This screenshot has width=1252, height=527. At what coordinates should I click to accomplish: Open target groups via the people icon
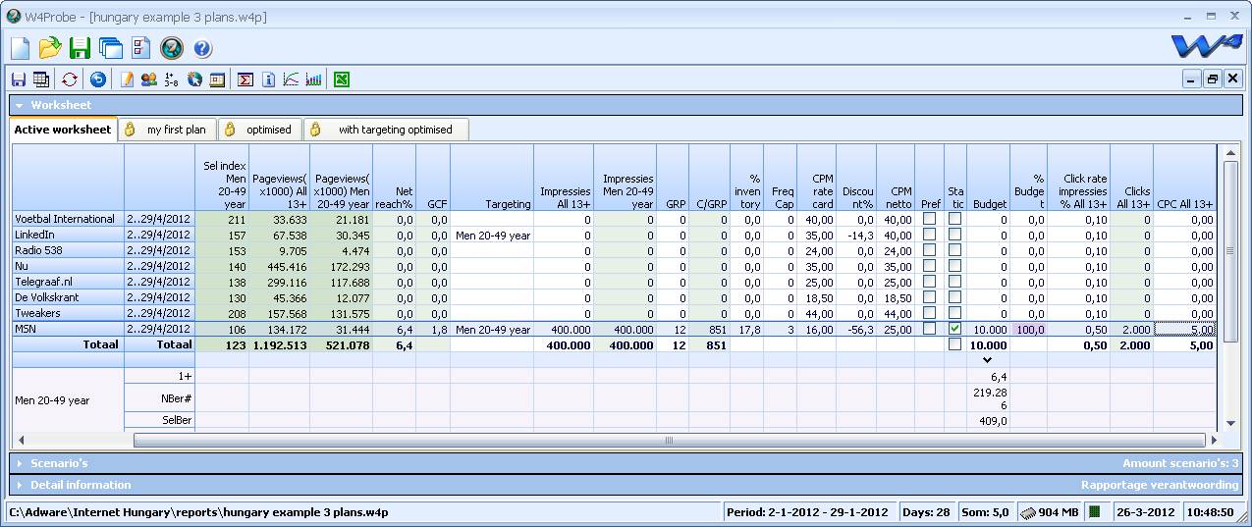tap(149, 79)
